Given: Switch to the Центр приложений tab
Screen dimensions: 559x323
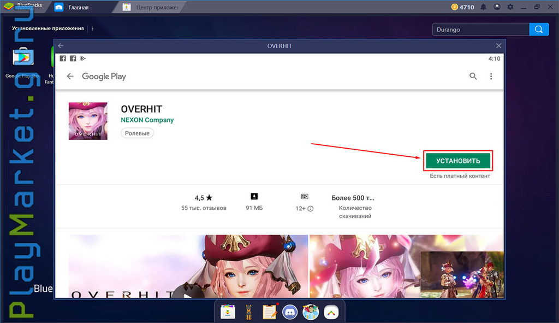Looking at the screenshot, I should tap(151, 7).
